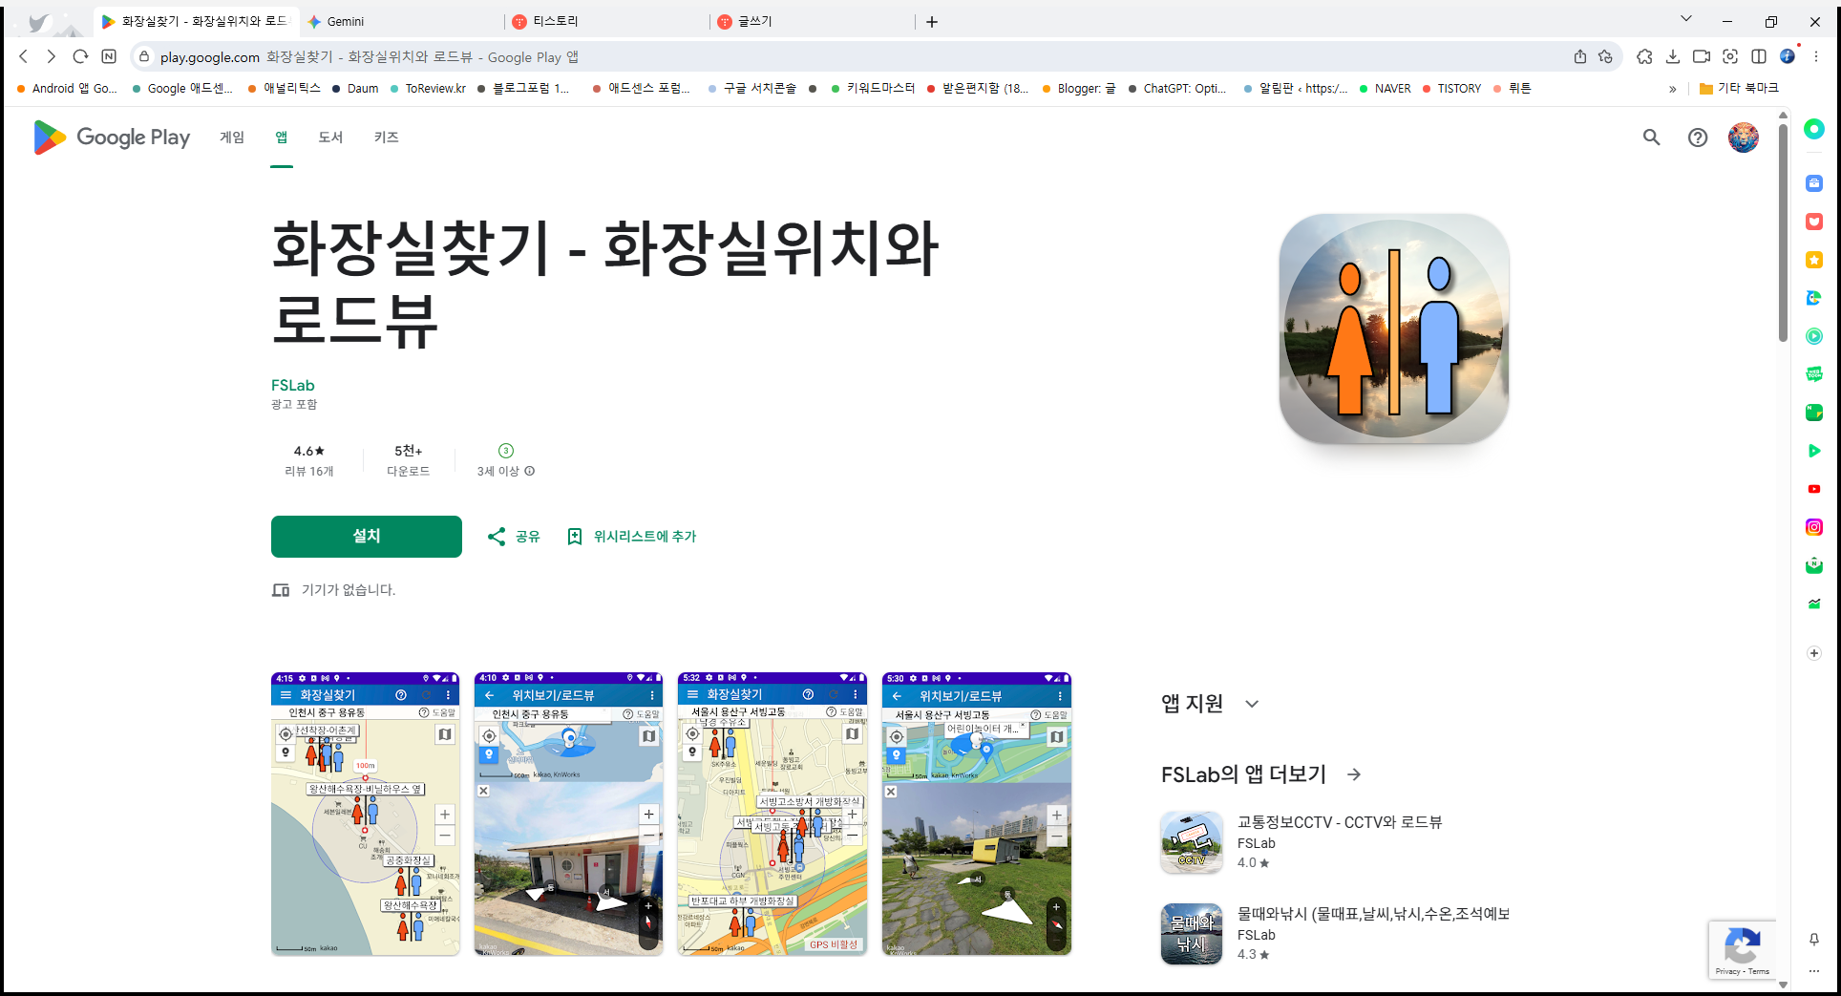Open Instagram from the browser sidebar
The image size is (1841, 996).
click(x=1814, y=526)
